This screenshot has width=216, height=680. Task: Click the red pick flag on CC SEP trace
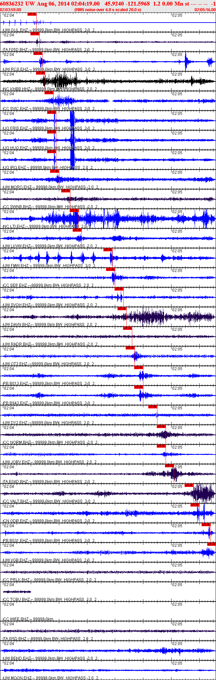click(x=111, y=269)
